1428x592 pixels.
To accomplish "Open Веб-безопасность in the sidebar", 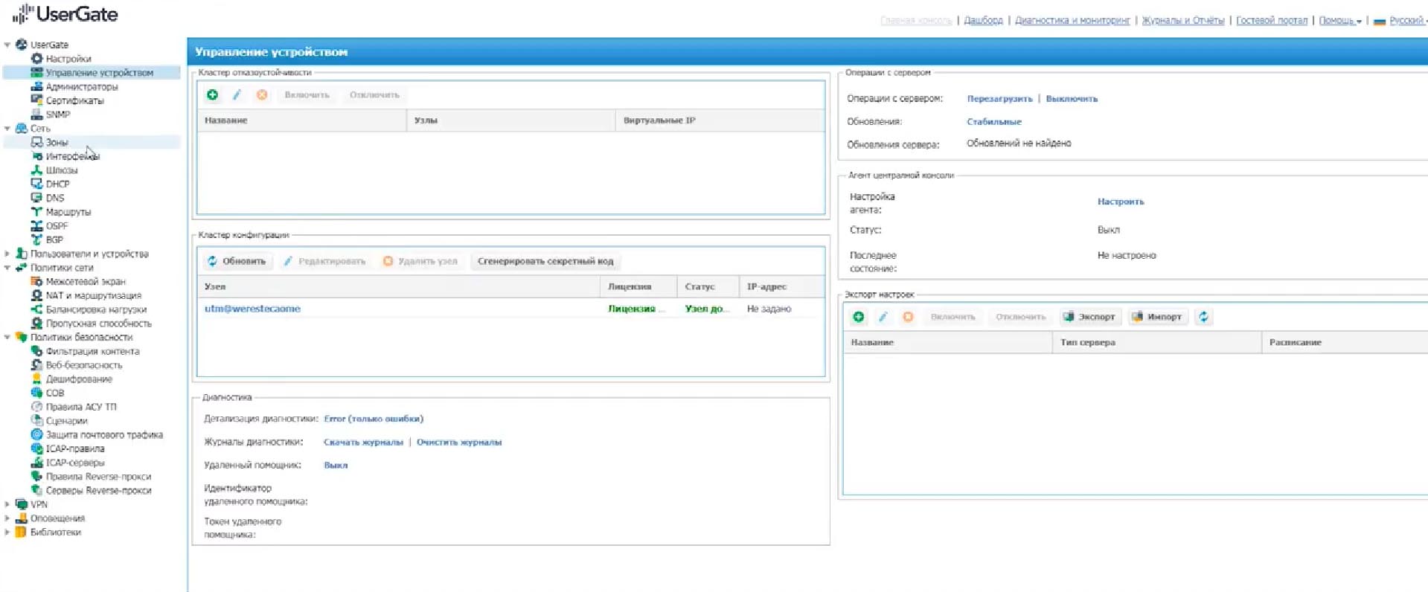I will pyautogui.click(x=84, y=365).
